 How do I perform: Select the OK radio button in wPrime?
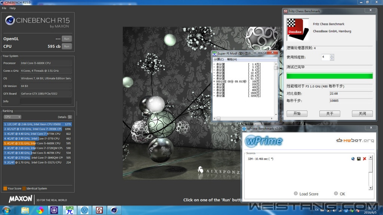pyautogui.click(x=336, y=194)
